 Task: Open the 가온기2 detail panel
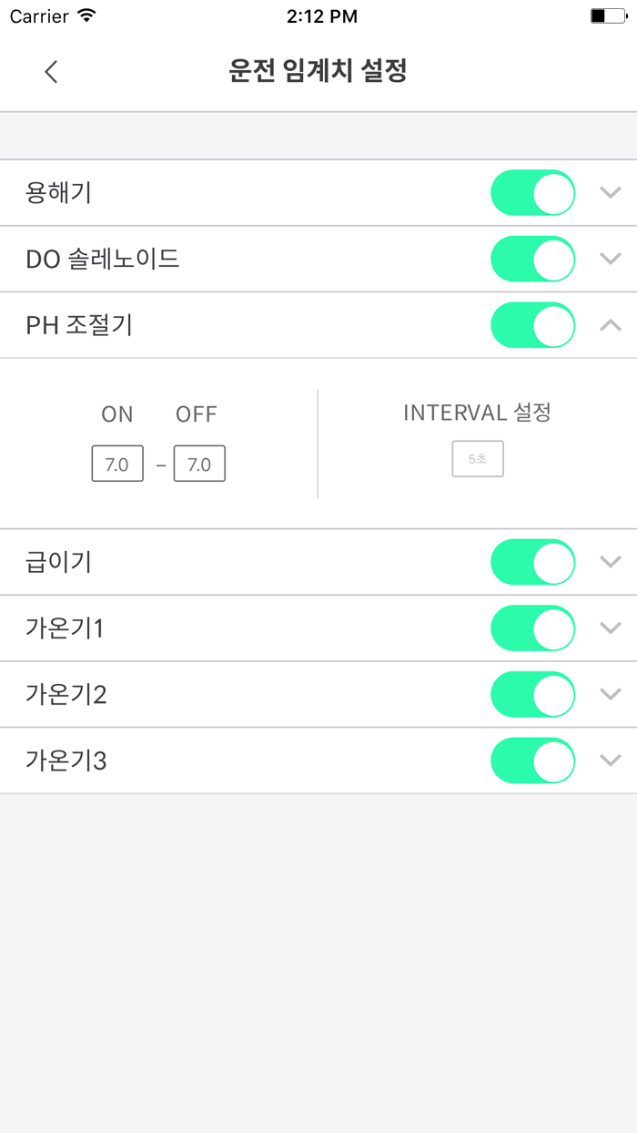610,694
